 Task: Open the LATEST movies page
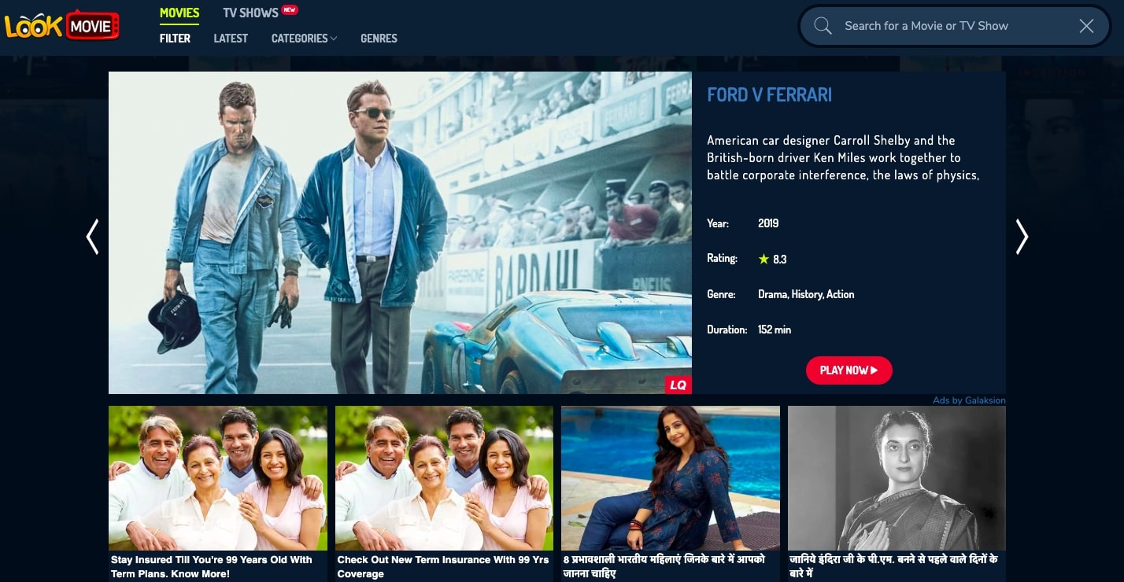coord(231,38)
